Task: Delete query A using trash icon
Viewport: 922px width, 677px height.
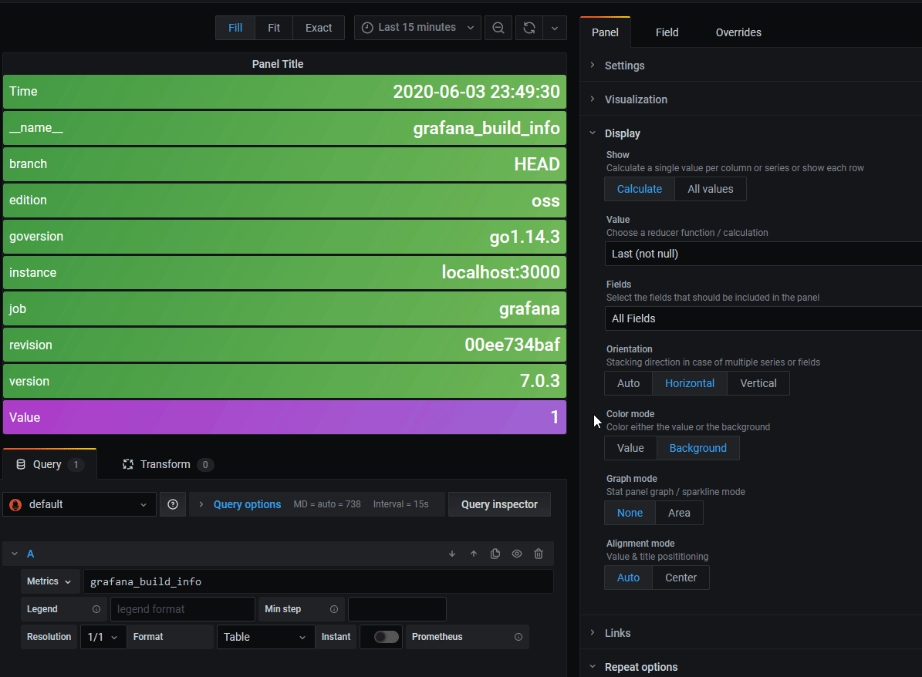Action: (538, 554)
